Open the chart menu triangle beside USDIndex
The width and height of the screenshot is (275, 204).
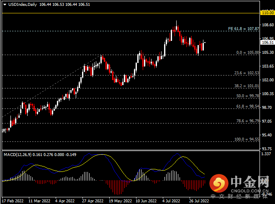(x=5, y=5)
